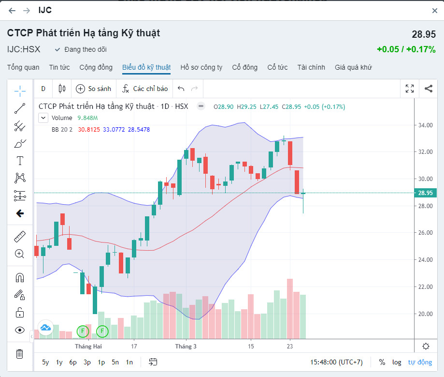Toggle the log scale option
This screenshot has width=444, height=377.
[397, 362]
